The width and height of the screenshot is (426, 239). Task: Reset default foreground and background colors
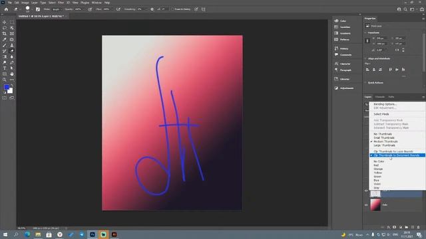tap(5, 92)
